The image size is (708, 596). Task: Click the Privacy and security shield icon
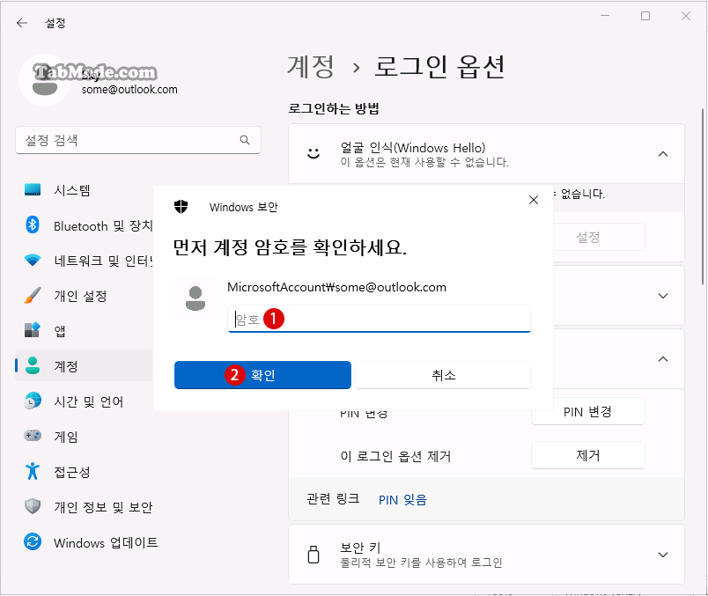33,506
